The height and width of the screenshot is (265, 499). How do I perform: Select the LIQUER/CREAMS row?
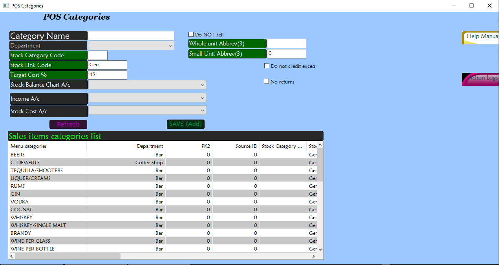[163, 178]
